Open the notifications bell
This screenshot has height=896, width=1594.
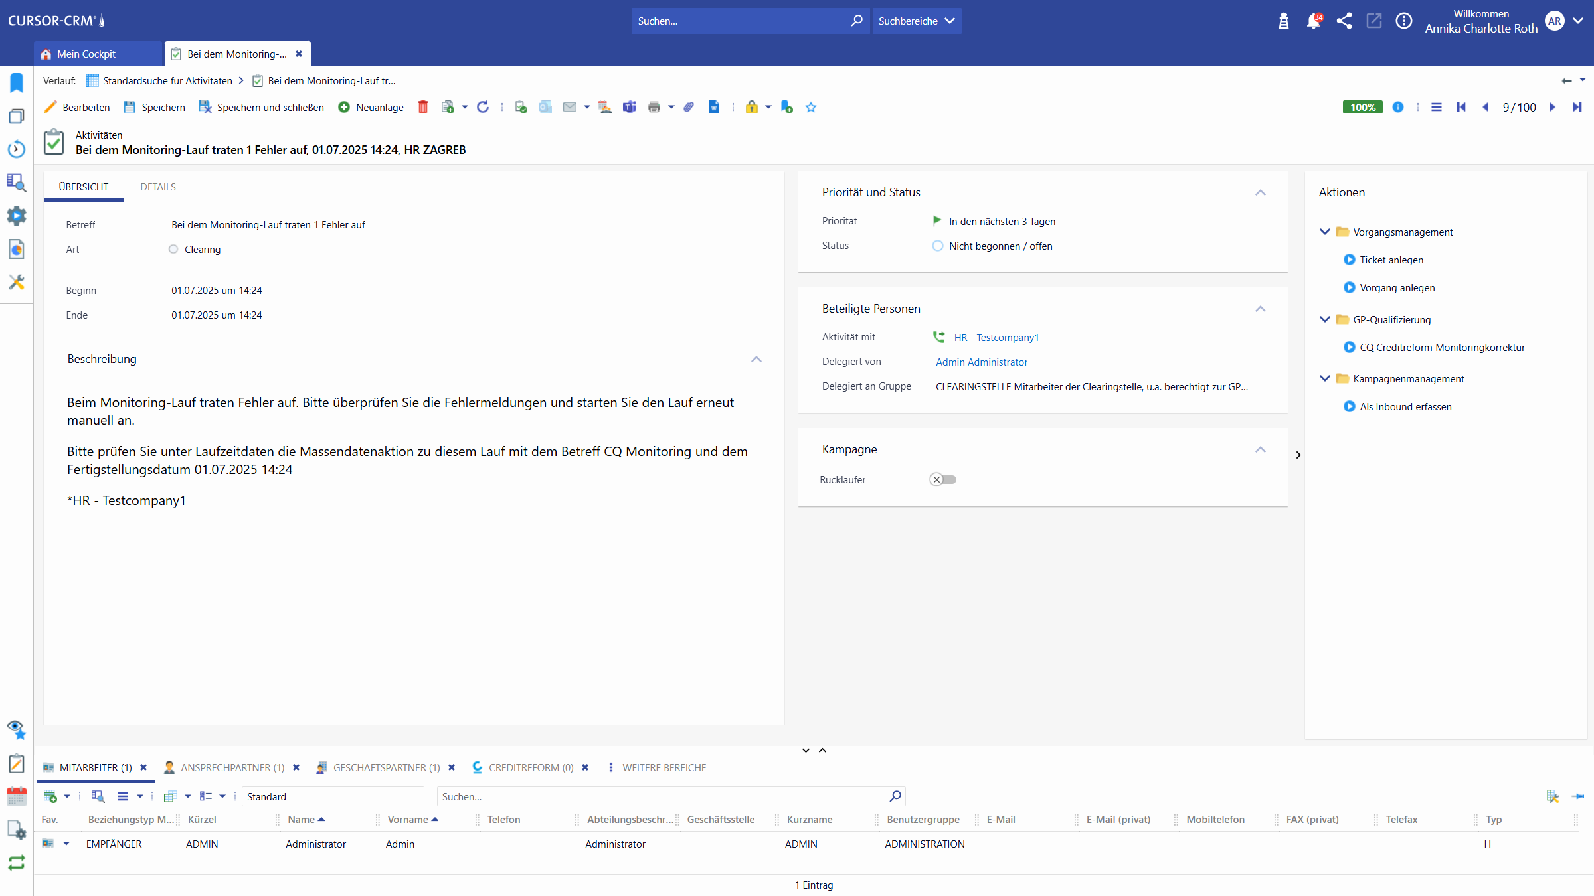point(1314,21)
